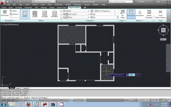Open WinRAR from the taskbar
The width and height of the screenshot is (171, 107).
53,105
